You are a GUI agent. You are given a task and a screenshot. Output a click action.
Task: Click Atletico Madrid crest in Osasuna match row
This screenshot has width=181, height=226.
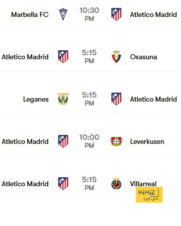63,57
